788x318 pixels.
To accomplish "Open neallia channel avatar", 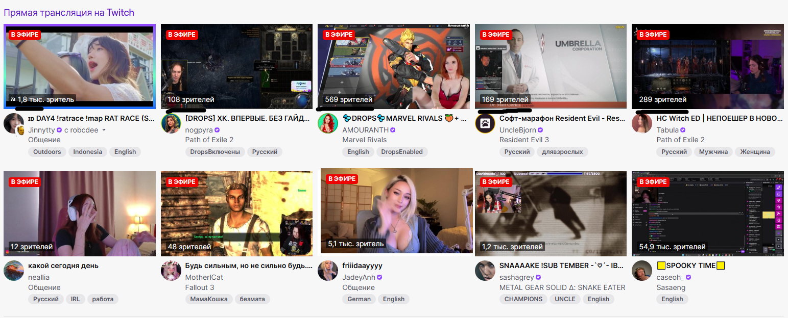I will pyautogui.click(x=14, y=271).
